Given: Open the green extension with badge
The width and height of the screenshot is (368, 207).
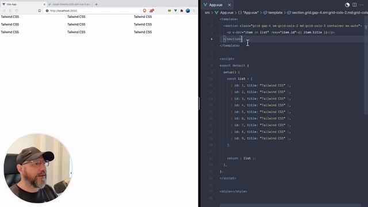Looking at the screenshot, I should point(169,11).
